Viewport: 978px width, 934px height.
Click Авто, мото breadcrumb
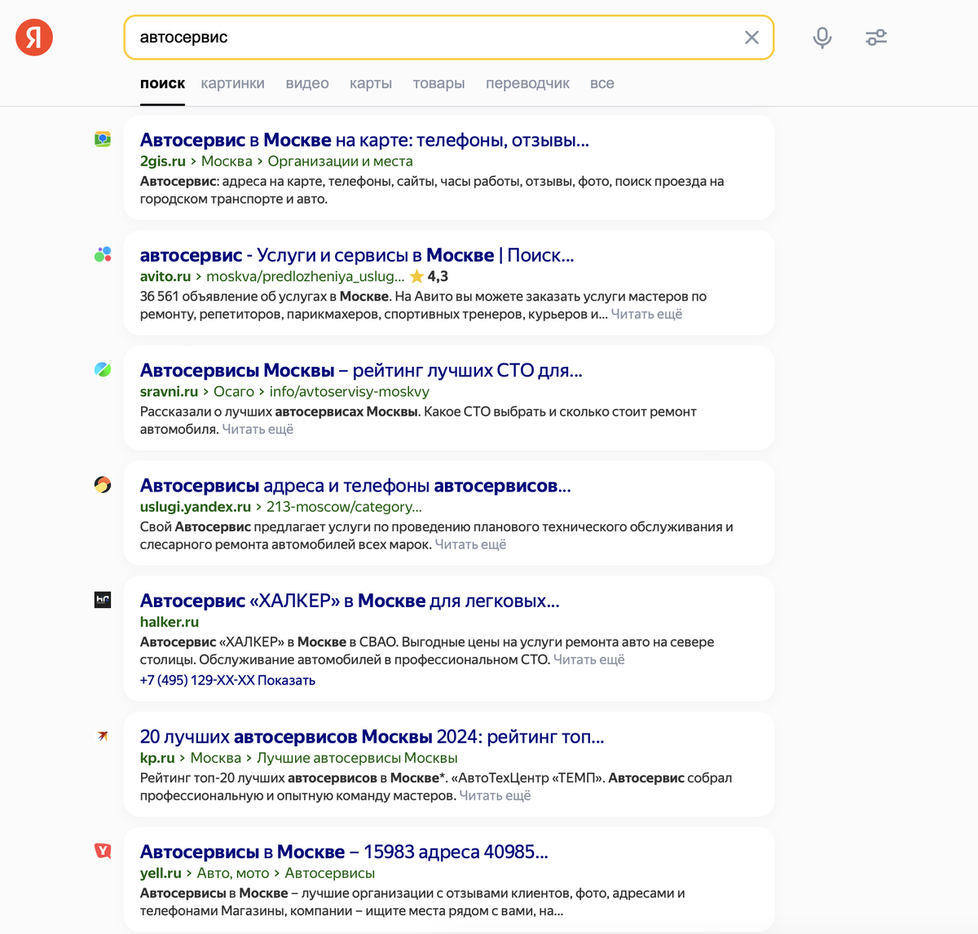click(x=233, y=872)
